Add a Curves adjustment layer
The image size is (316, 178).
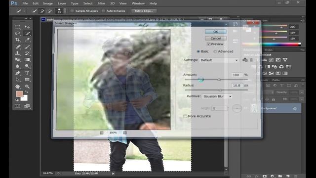(x=271, y=60)
